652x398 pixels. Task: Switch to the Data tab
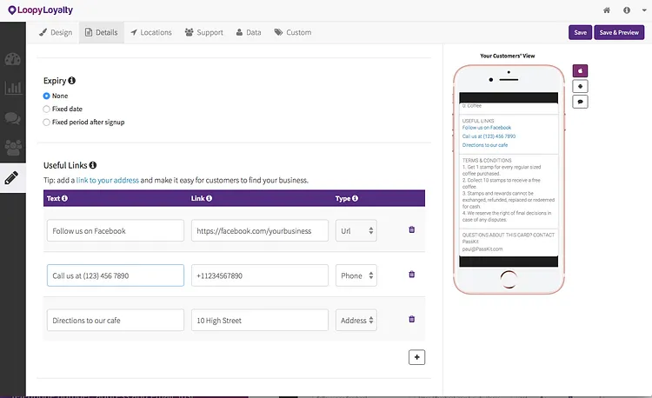click(249, 32)
